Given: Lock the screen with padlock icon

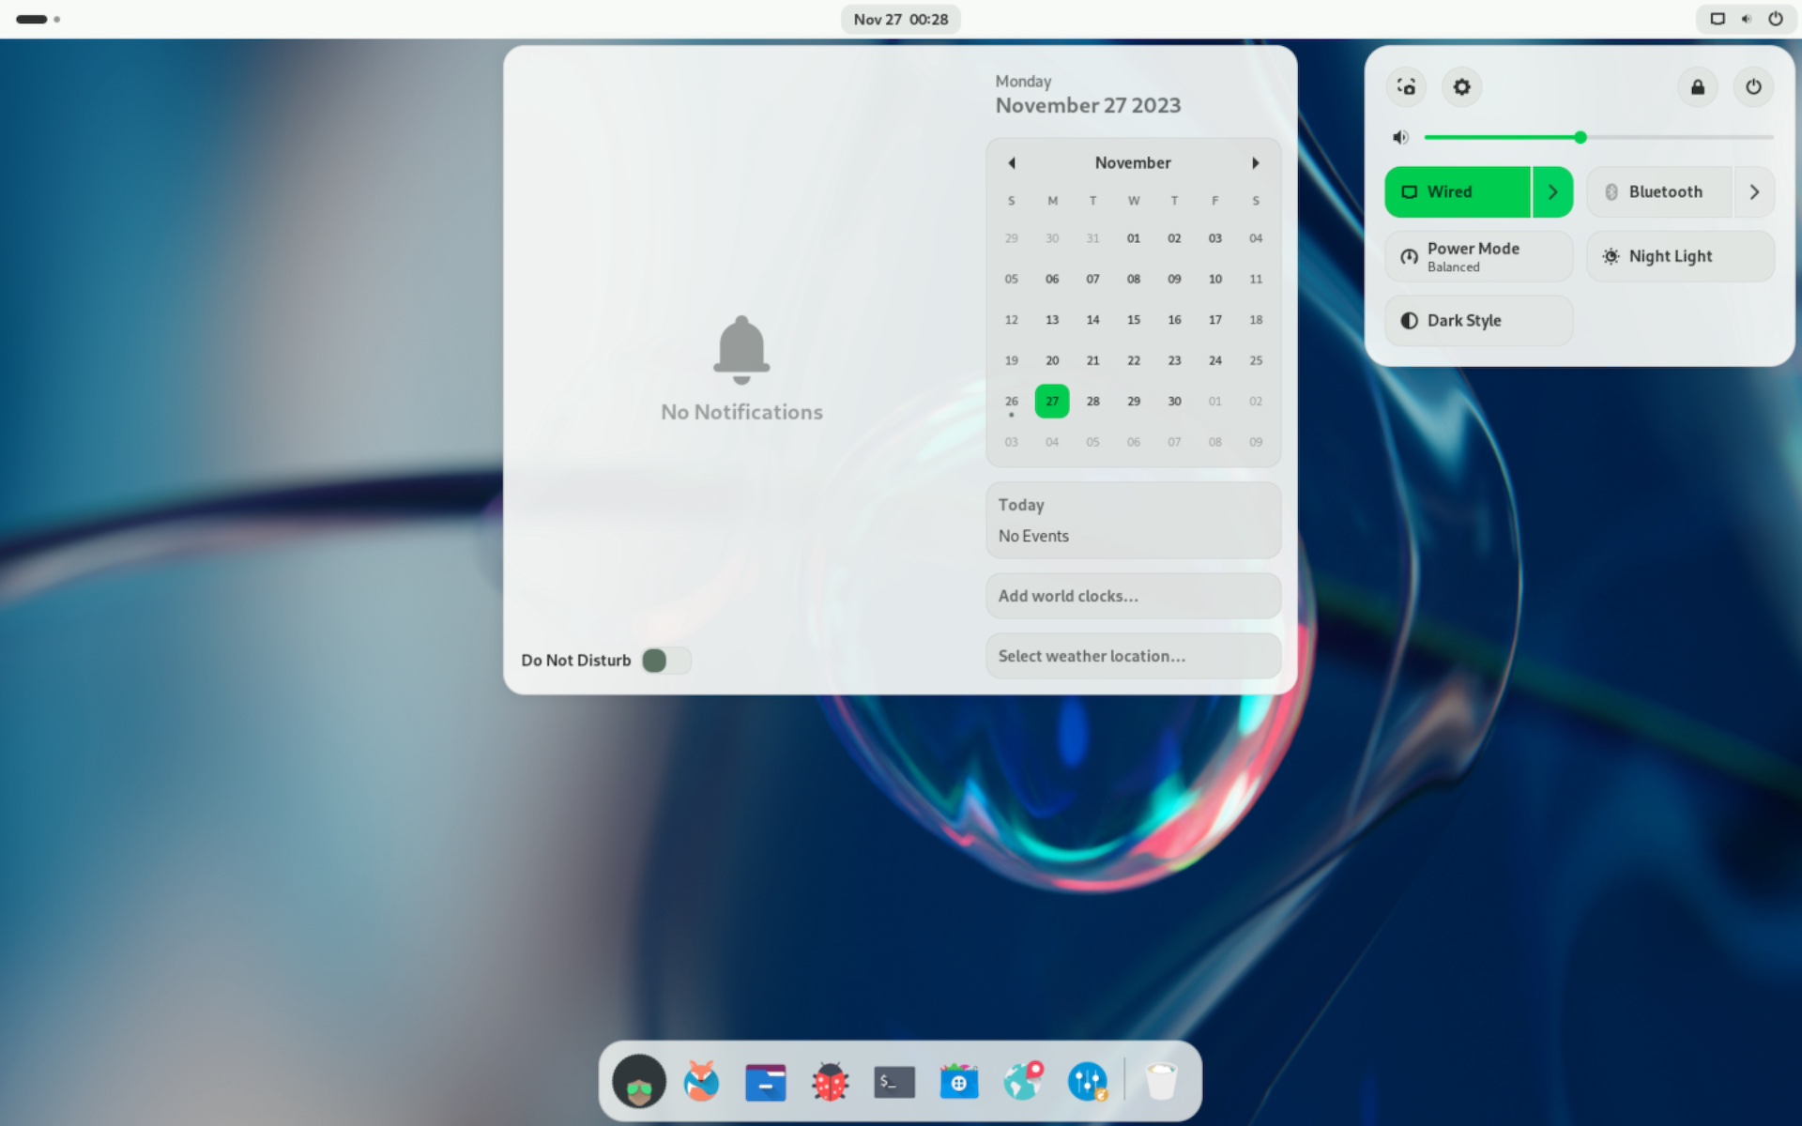Looking at the screenshot, I should (1698, 87).
